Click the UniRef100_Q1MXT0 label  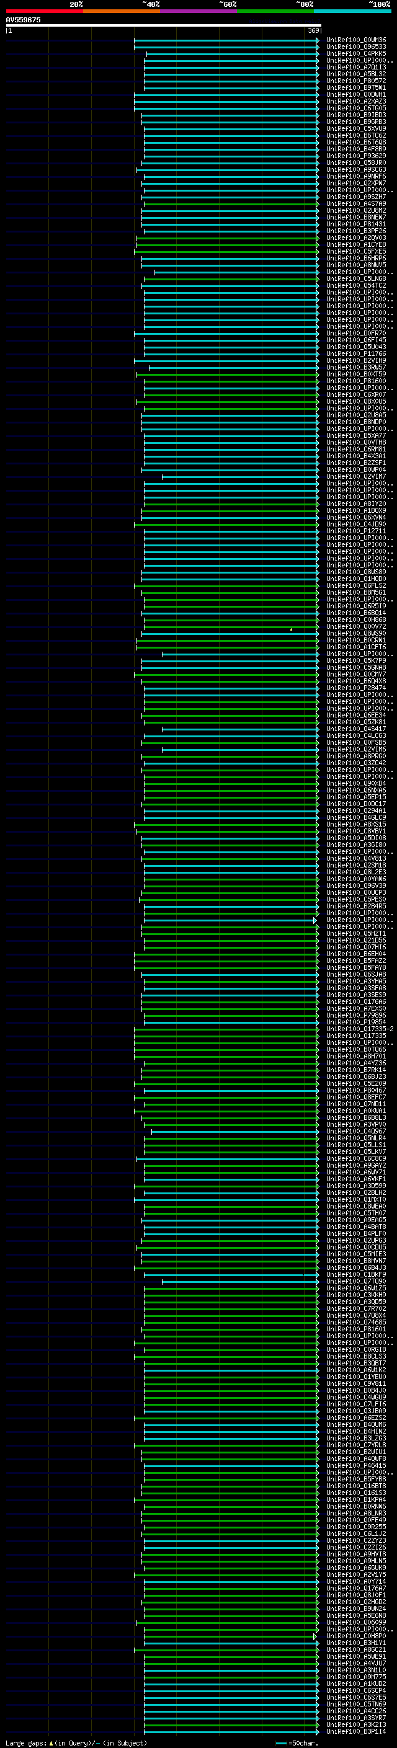[x=356, y=1199]
